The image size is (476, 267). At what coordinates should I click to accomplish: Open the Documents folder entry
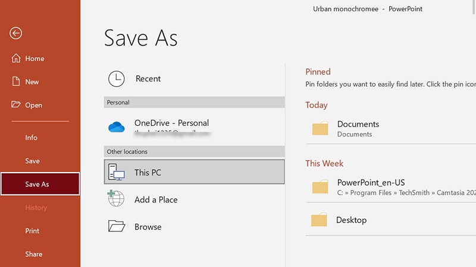click(x=391, y=129)
